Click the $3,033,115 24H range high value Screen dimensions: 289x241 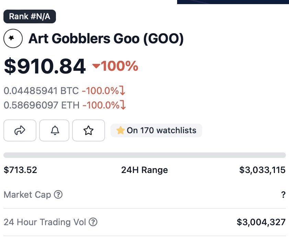pyautogui.click(x=262, y=170)
